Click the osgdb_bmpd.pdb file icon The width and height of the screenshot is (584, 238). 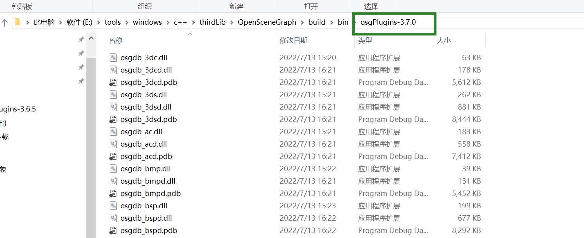(113, 194)
